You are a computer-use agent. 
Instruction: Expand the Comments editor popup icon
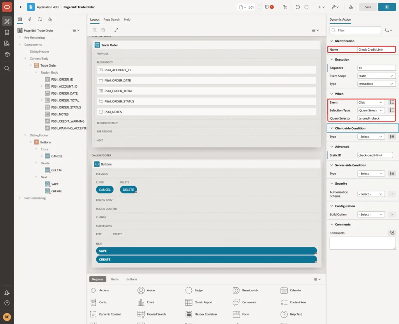pyautogui.click(x=392, y=233)
